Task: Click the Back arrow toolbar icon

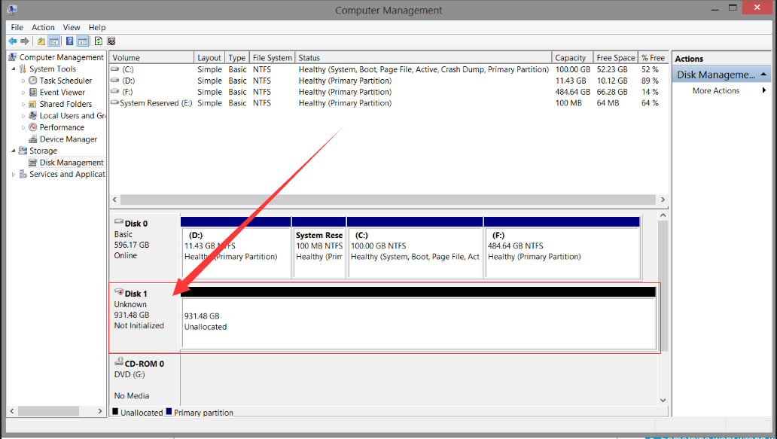Action: click(x=13, y=41)
